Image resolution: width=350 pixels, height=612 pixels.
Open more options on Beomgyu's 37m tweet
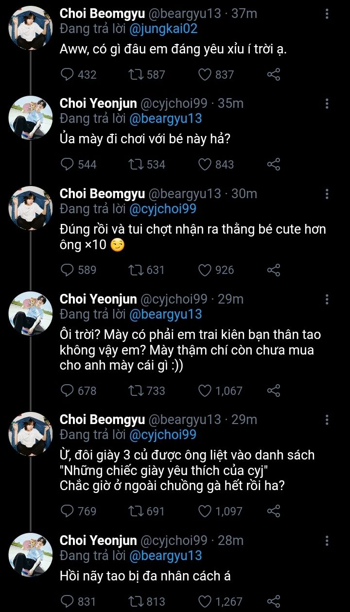coord(327,14)
